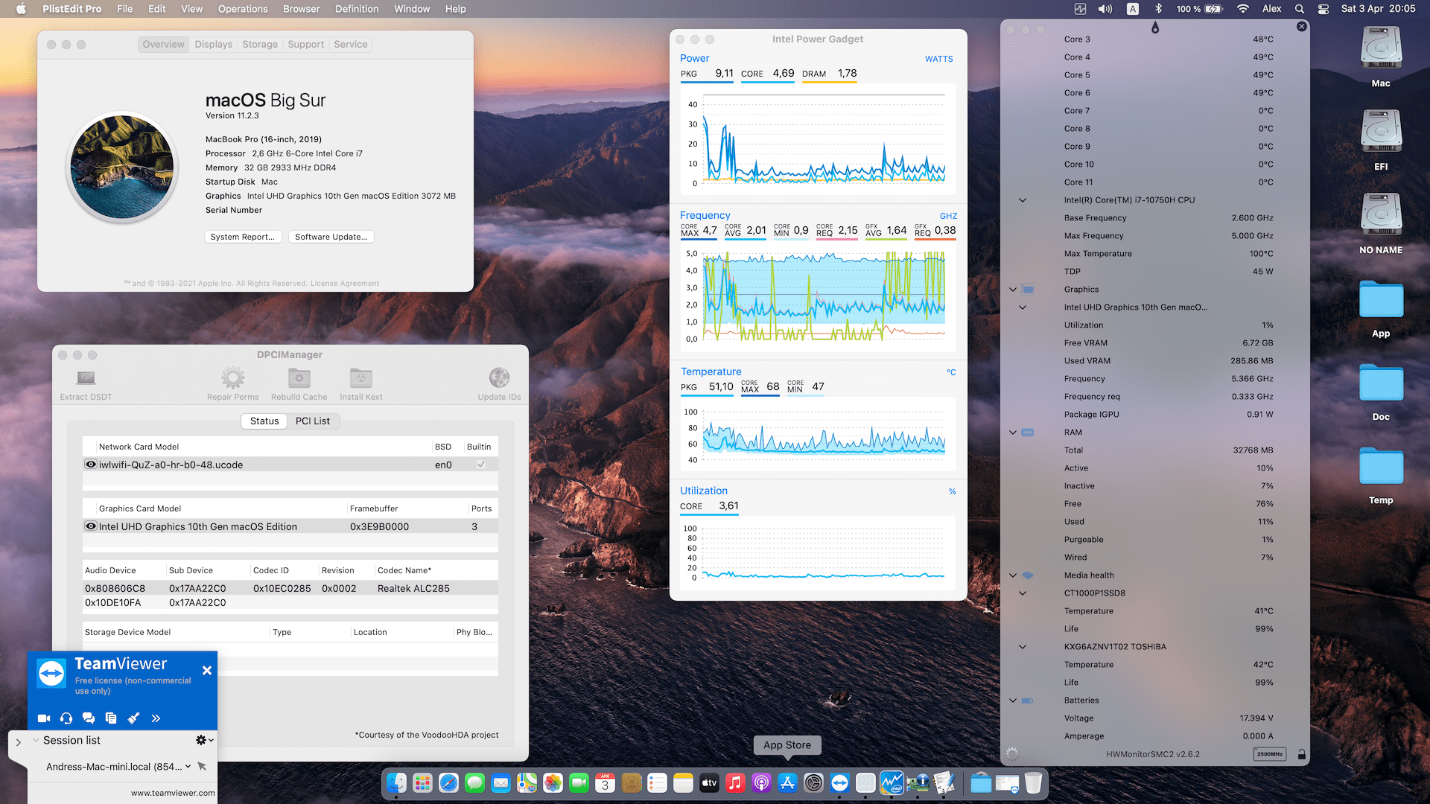Open Finder from the Dock
The image size is (1430, 804).
tap(396, 782)
